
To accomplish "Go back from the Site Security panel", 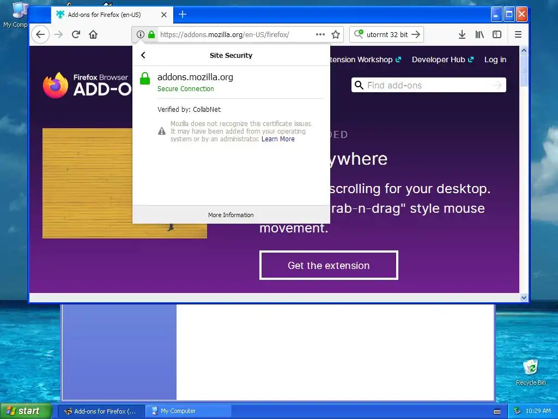I will pyautogui.click(x=143, y=55).
